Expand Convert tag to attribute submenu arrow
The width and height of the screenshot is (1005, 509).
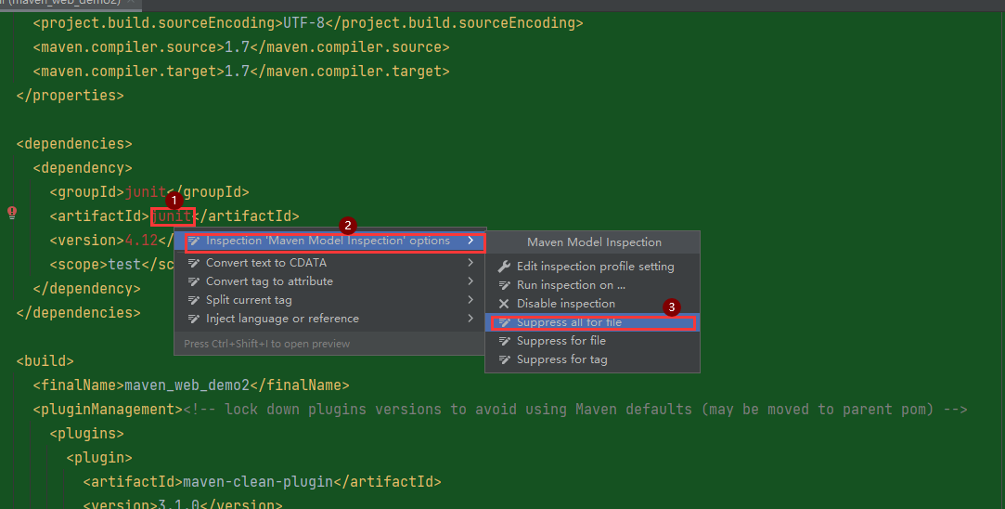pyautogui.click(x=470, y=281)
